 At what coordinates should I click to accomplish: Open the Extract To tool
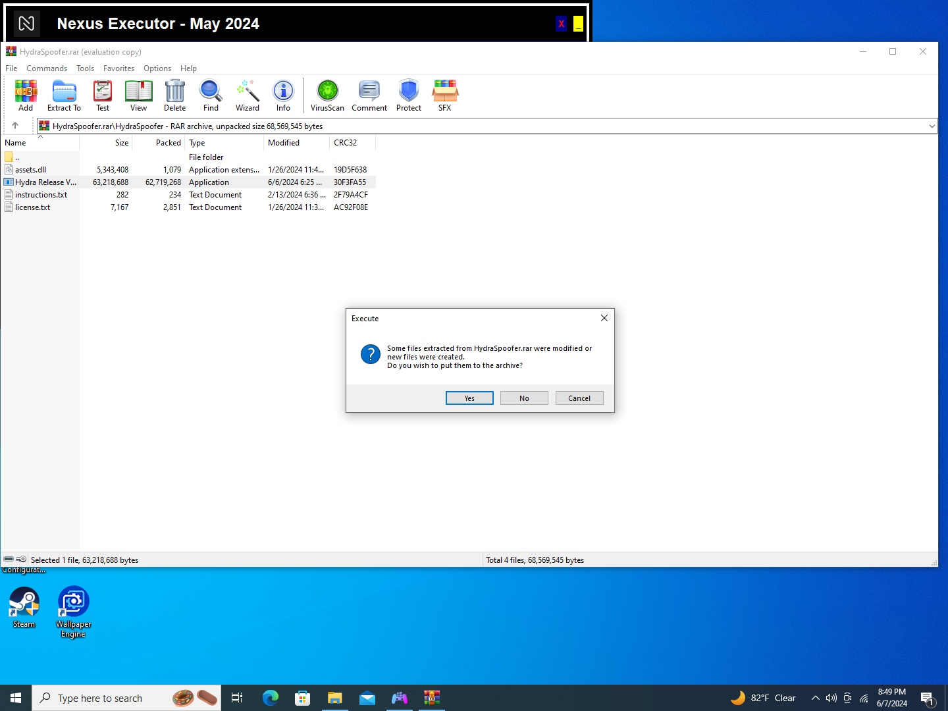(64, 95)
